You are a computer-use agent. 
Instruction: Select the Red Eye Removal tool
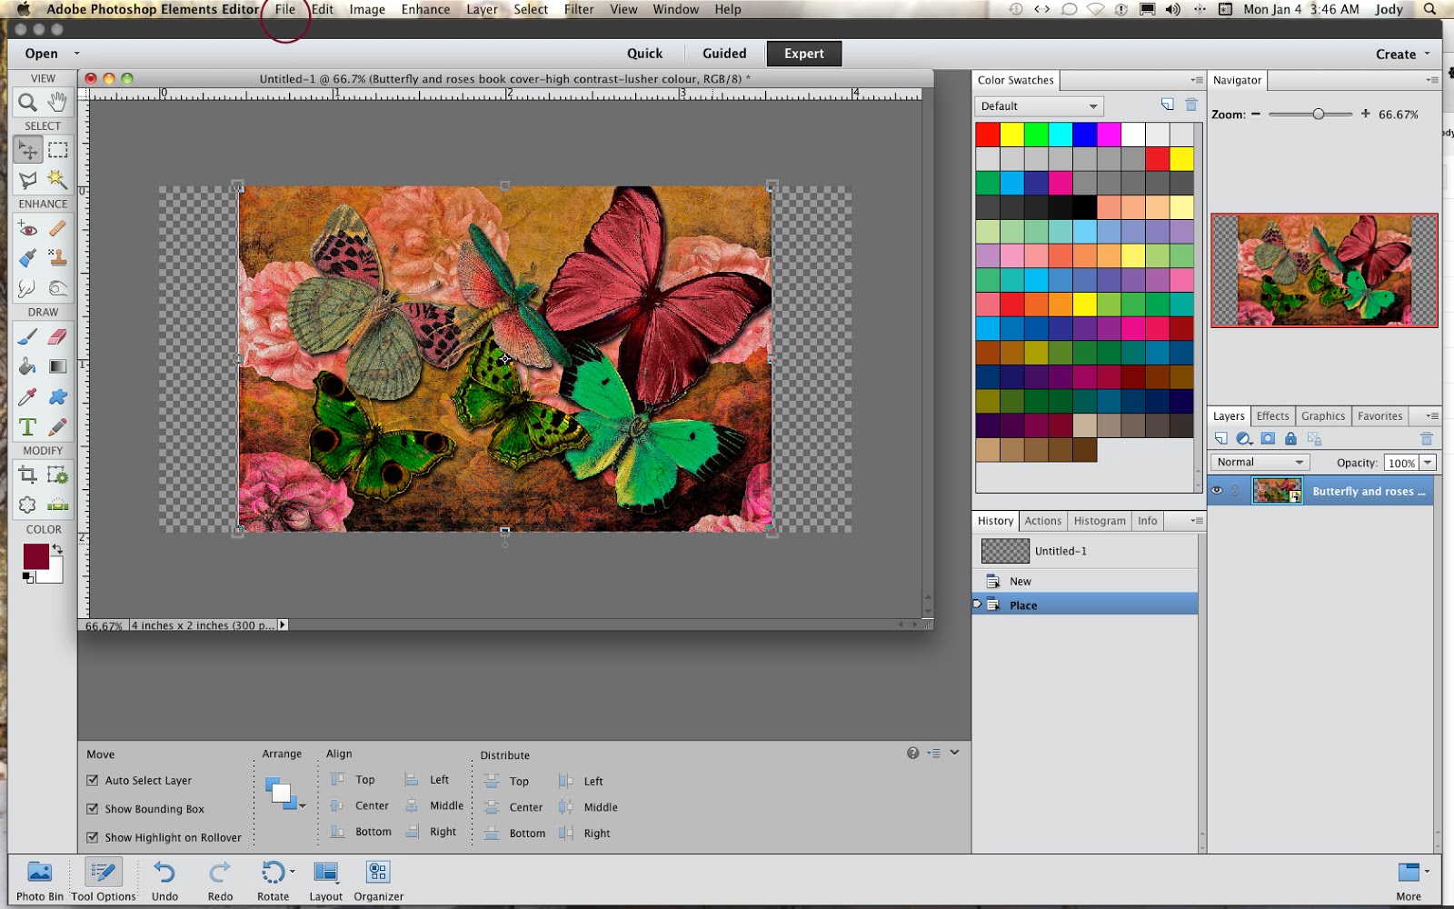[x=27, y=228]
